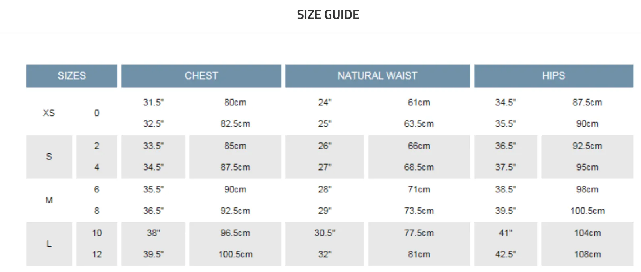The width and height of the screenshot is (641, 272).
Task: Click the L size cell
Action: pos(49,244)
